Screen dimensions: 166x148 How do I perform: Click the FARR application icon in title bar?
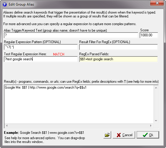(5, 4)
